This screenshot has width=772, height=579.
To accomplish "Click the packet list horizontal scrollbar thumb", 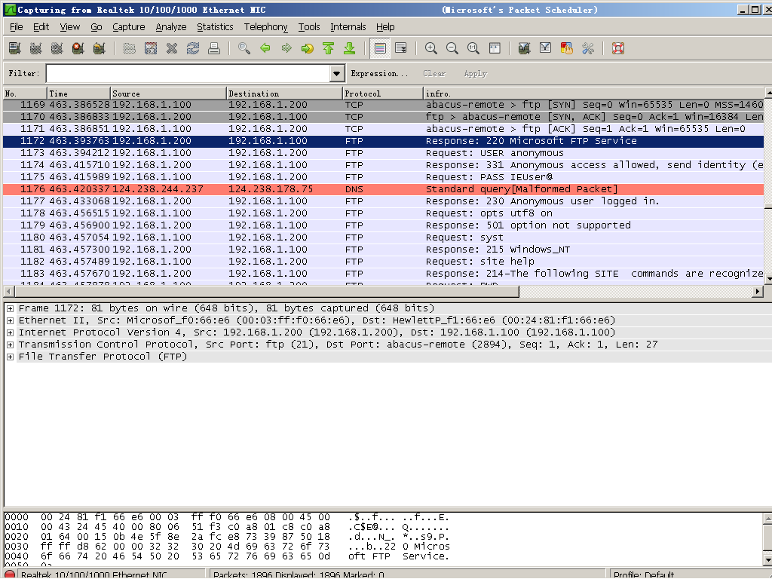I will click(x=265, y=292).
